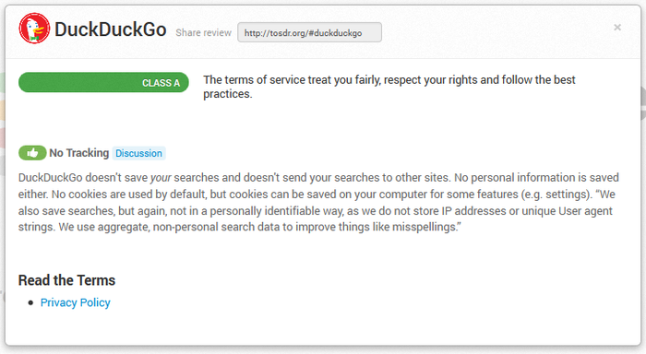Click the italic word 'your' in the paragraph
The image size is (646, 354).
pyautogui.click(x=161, y=178)
